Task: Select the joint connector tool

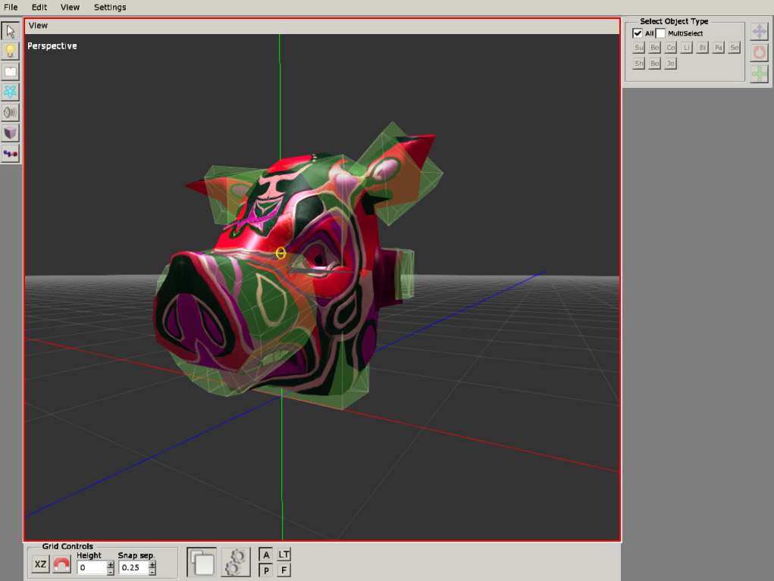Action: tap(11, 154)
